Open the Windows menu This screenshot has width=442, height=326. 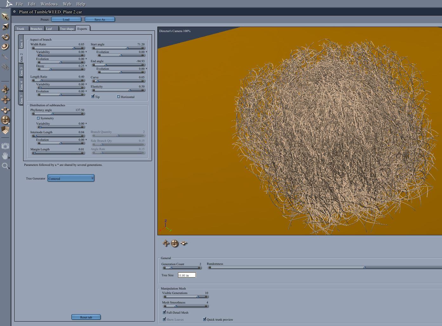click(49, 4)
